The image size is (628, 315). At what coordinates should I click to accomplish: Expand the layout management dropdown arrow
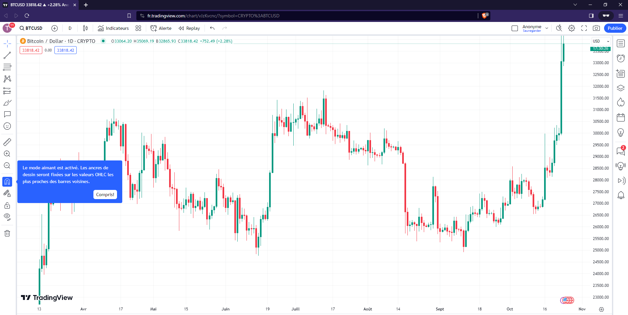(x=547, y=28)
